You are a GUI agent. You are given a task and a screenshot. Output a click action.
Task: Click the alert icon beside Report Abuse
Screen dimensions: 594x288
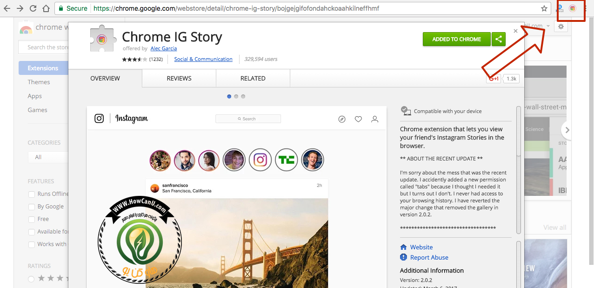(403, 257)
